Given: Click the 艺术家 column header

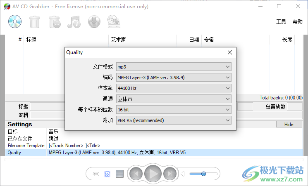Looking at the screenshot, I should coord(143,40).
